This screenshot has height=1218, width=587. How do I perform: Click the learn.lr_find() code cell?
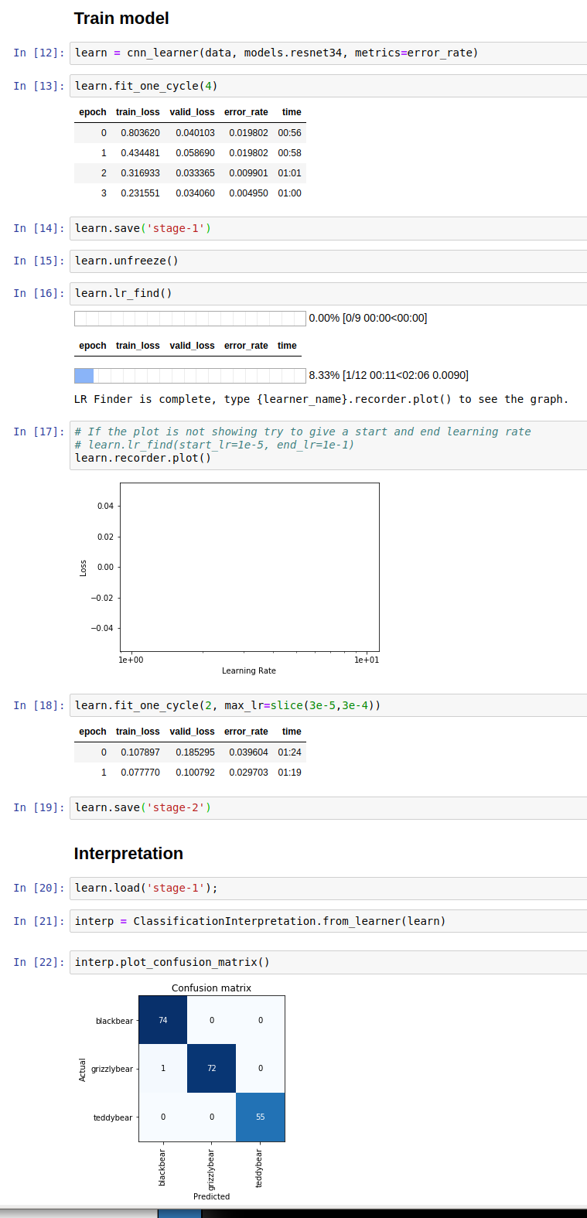(328, 293)
